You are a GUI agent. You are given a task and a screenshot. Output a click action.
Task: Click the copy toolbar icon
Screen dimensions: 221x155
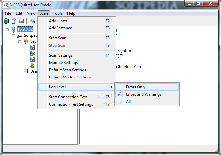[x=32, y=21]
